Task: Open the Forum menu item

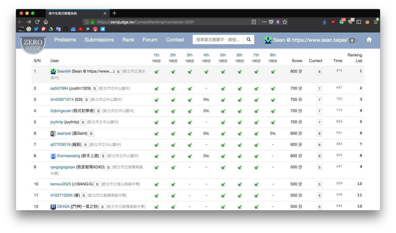Action: (150, 40)
